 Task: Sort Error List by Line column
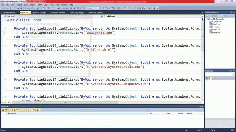click(x=170, y=114)
